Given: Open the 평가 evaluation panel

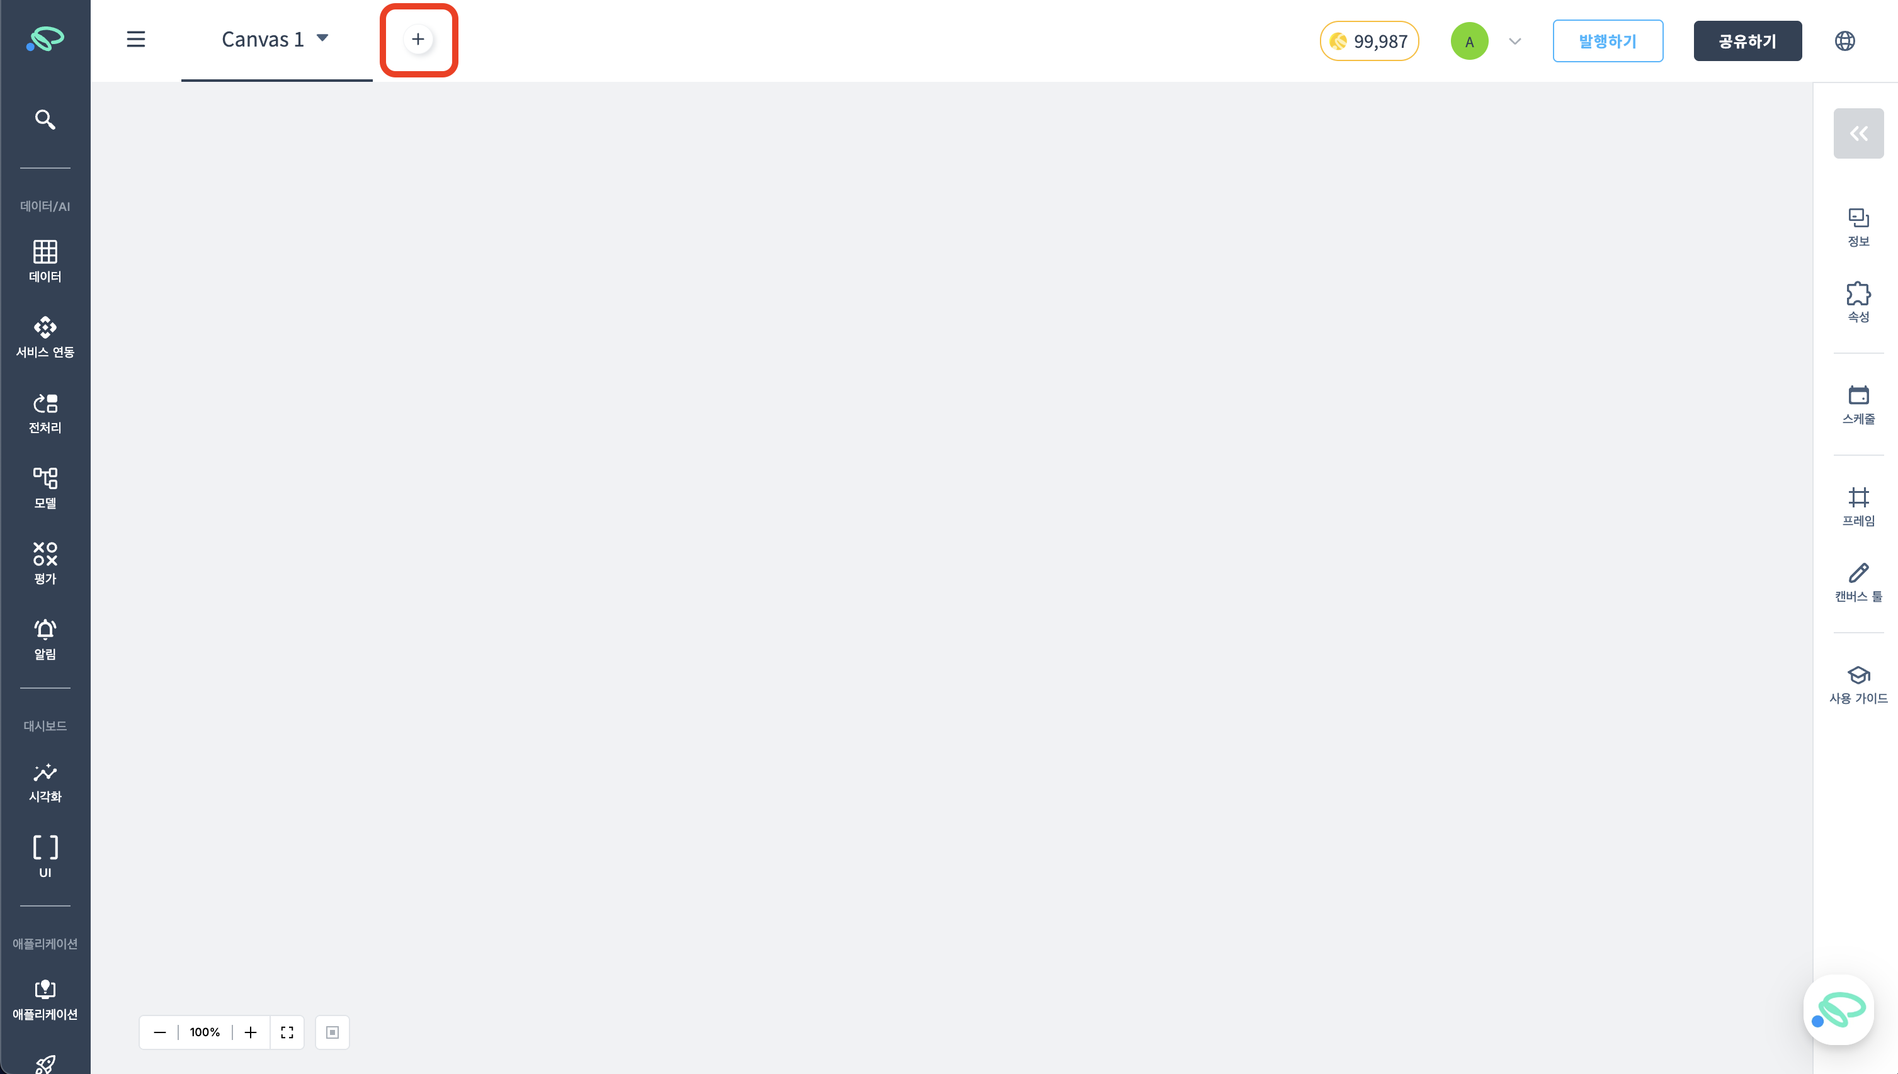Looking at the screenshot, I should 45,563.
